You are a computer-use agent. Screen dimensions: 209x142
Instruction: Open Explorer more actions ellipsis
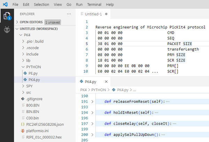point(69,14)
